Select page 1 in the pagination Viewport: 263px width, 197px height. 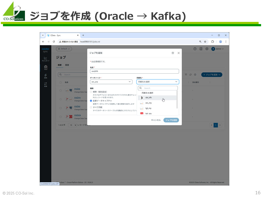point(216,125)
